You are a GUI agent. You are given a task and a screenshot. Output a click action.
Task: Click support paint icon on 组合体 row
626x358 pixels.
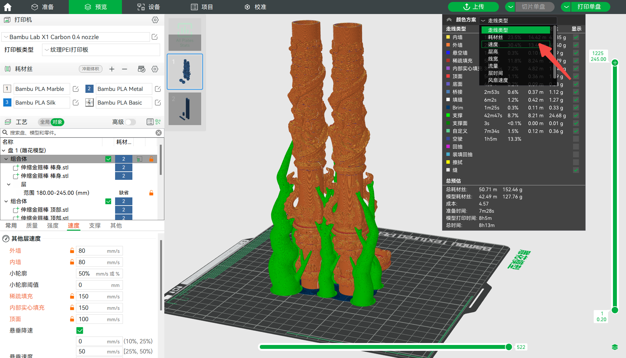[x=140, y=159]
